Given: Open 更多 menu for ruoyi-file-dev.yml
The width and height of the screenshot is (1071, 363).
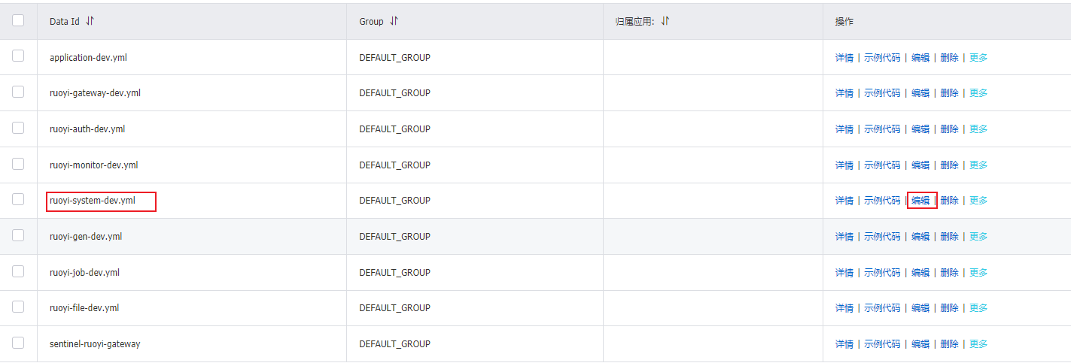Looking at the screenshot, I should pyautogui.click(x=978, y=308).
